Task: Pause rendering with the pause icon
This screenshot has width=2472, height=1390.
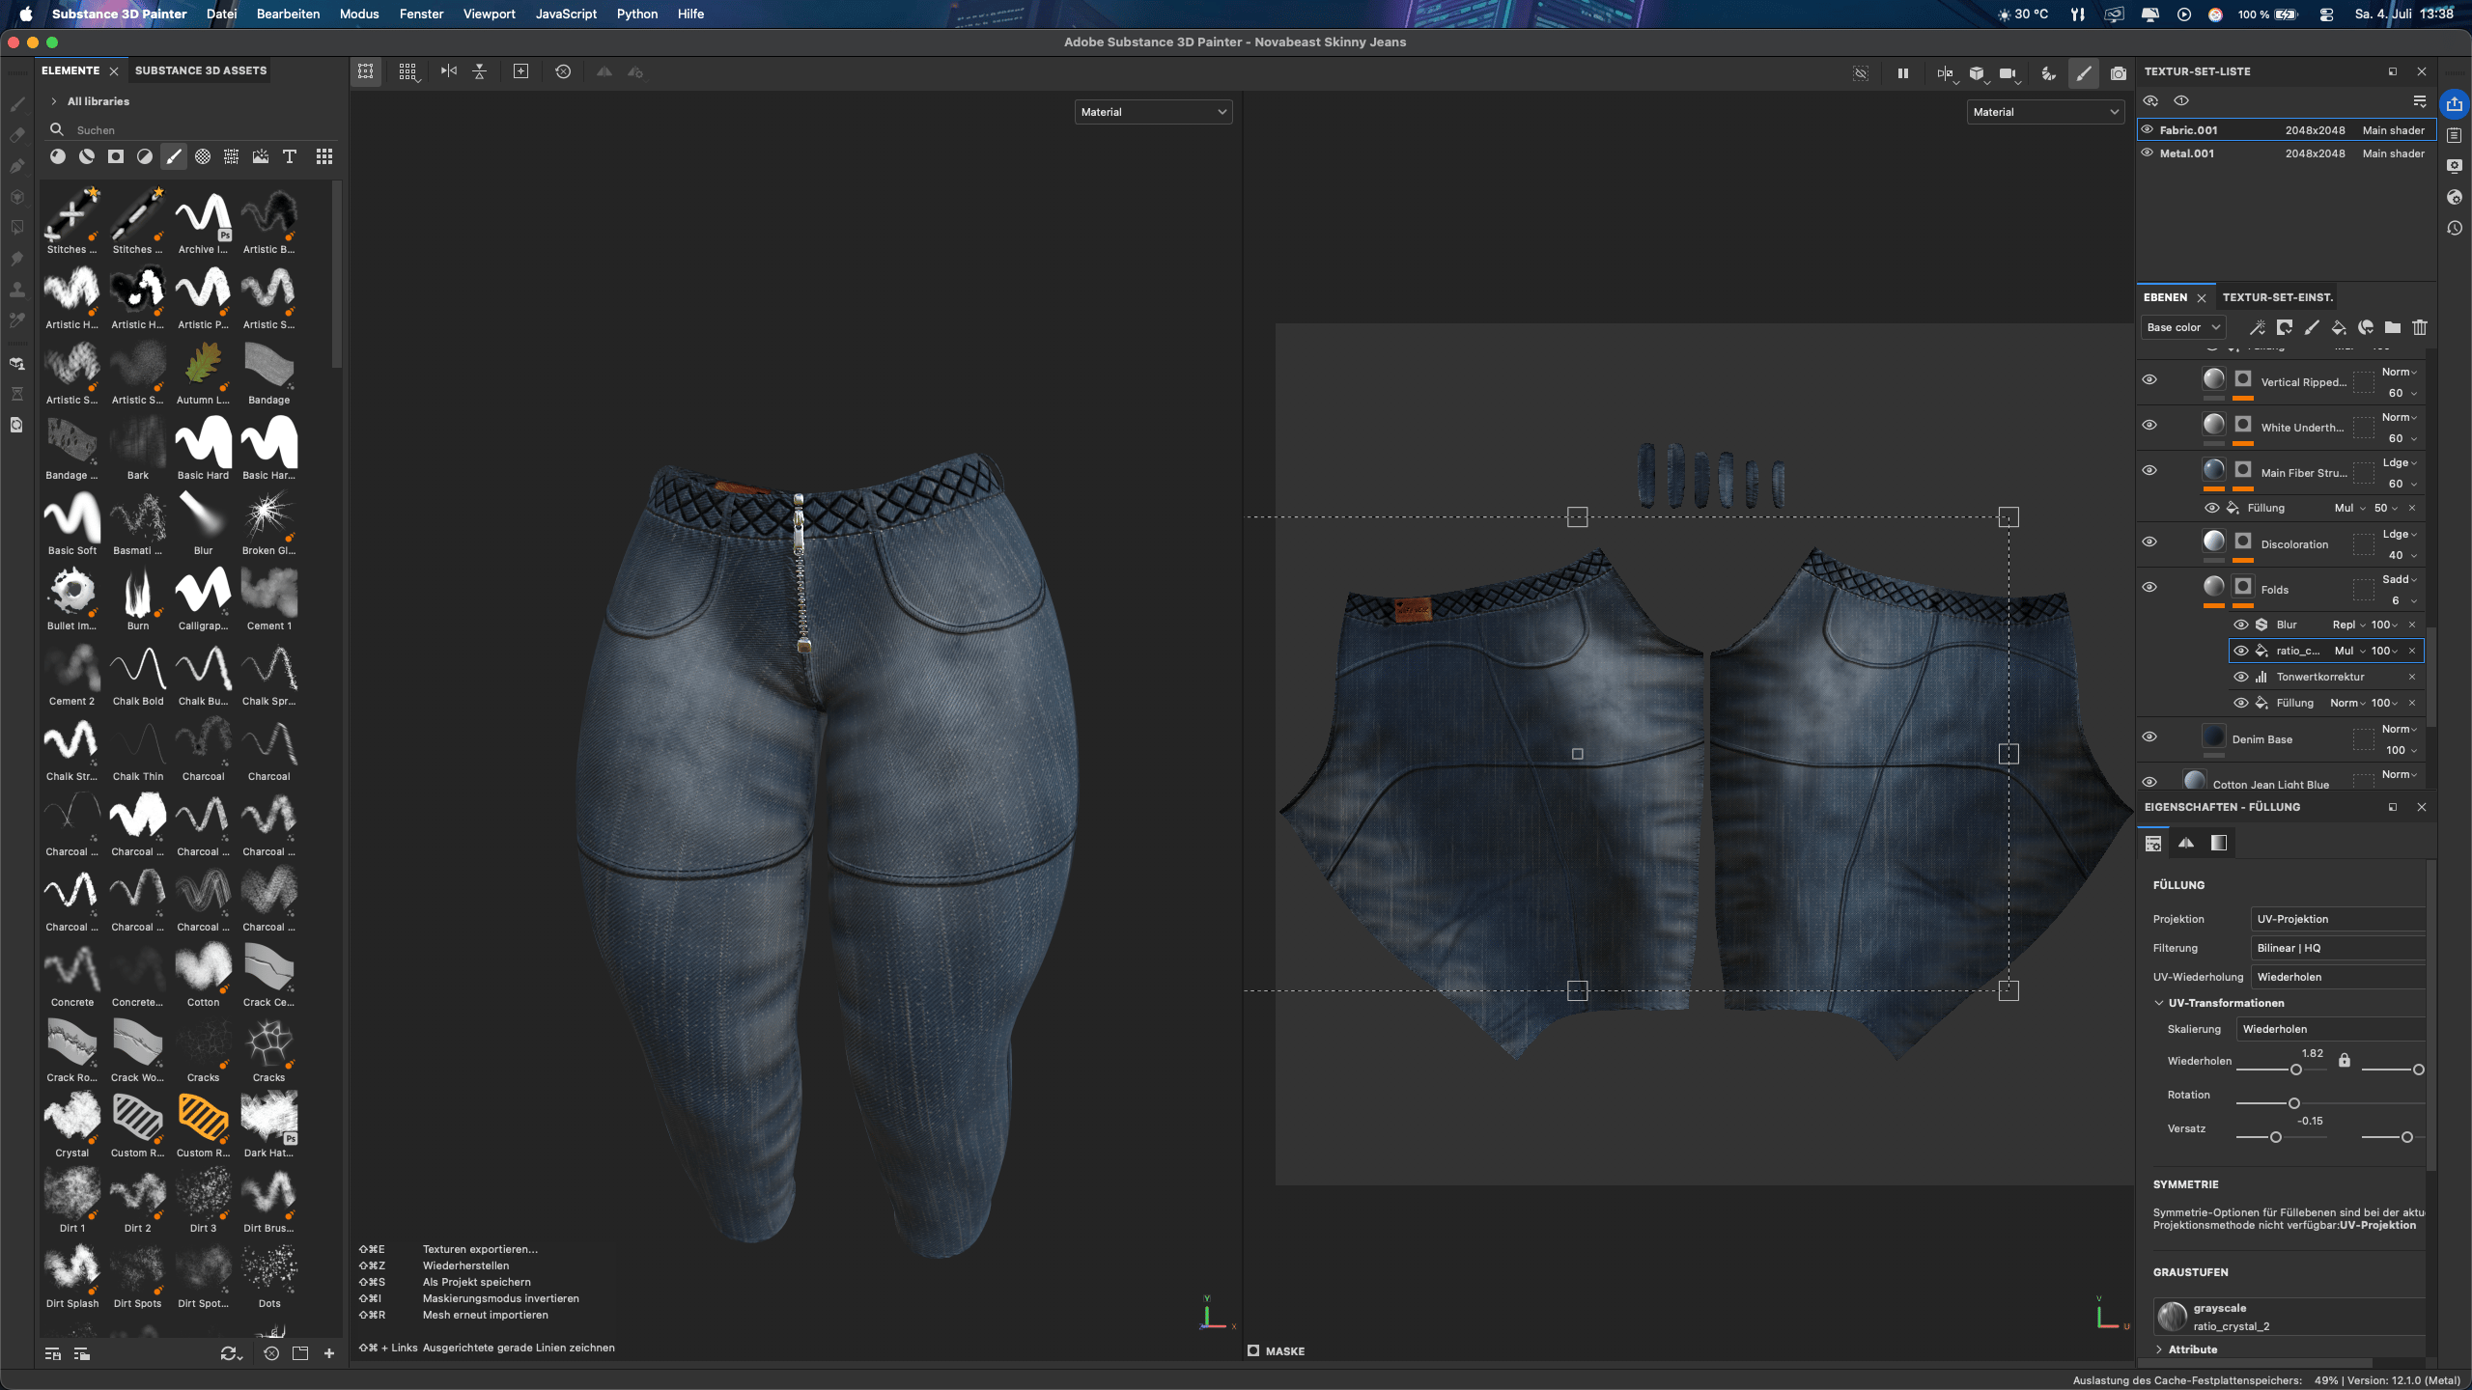Action: tap(1902, 73)
